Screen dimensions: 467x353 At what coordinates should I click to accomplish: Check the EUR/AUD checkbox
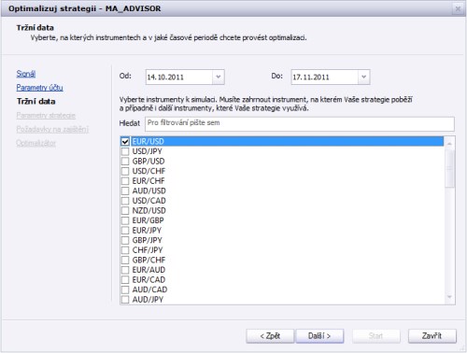(125, 270)
